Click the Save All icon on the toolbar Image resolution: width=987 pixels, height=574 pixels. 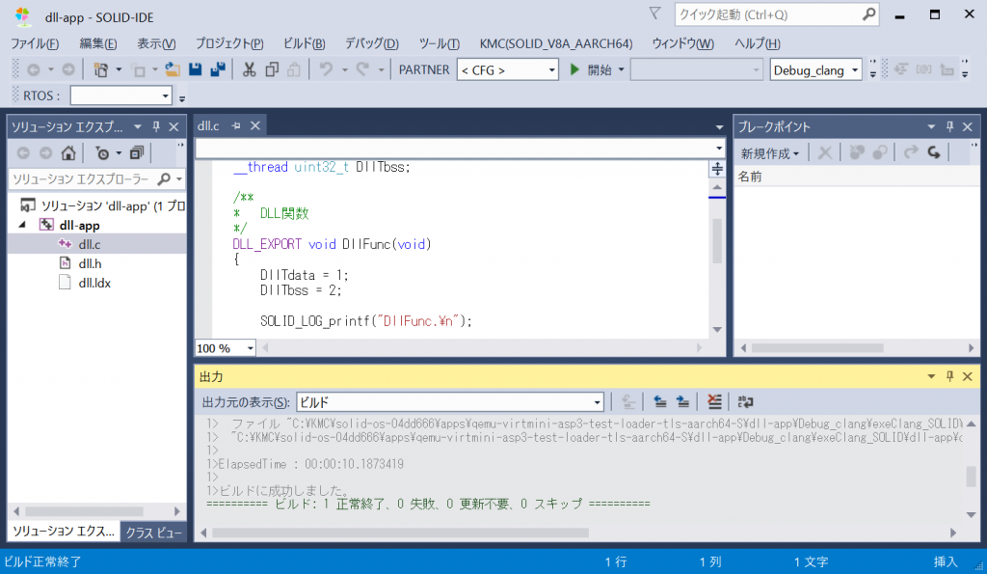point(217,69)
